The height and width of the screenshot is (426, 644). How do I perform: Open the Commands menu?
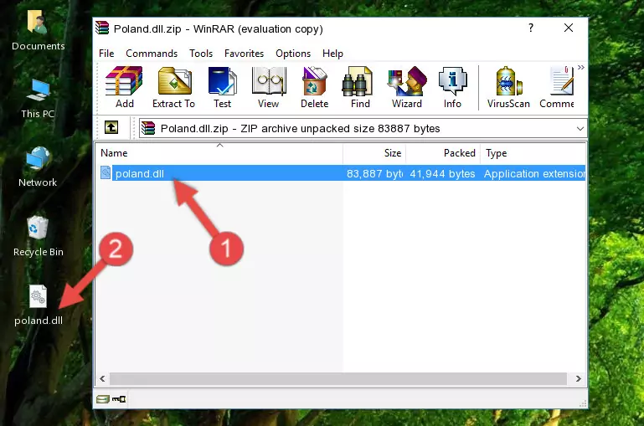pos(152,54)
